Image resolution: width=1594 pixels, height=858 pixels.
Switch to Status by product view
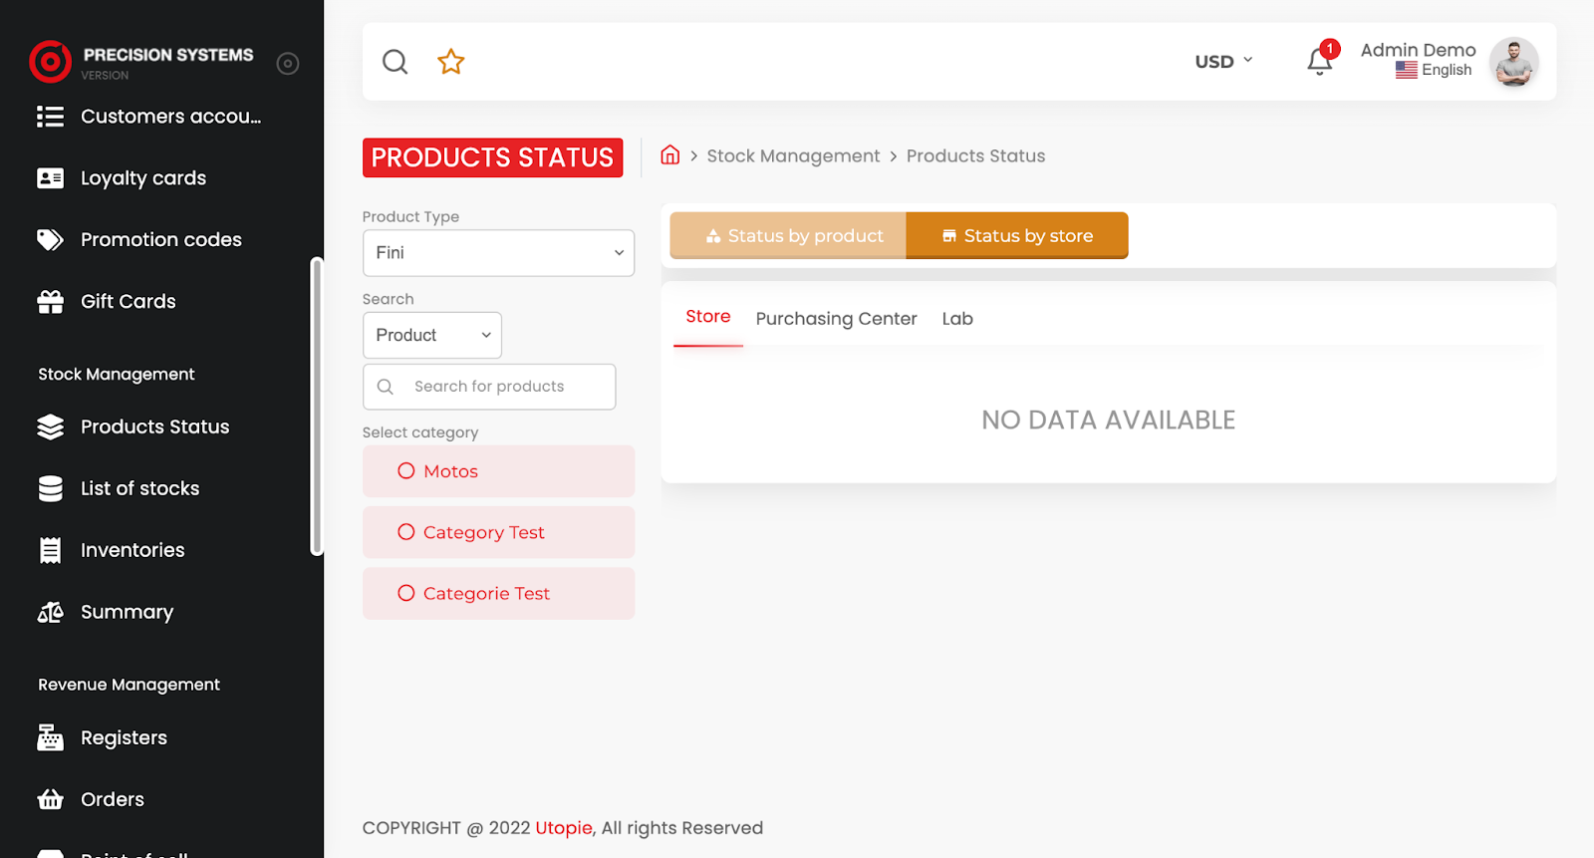788,236
